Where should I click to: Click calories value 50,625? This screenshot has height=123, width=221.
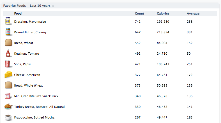click(x=162, y=85)
